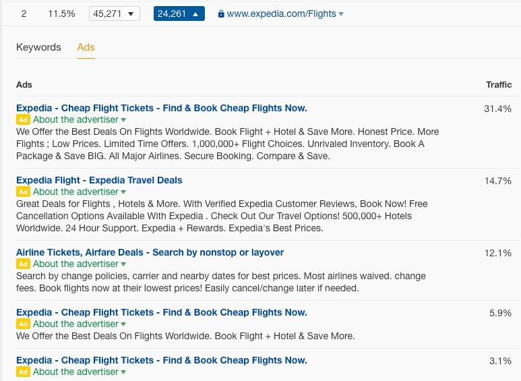Click the description starting 'Great Deals for Flights'
Viewport: 521px width, 381px height.
222,216
